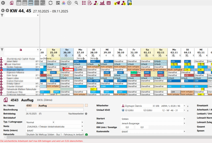
Task: Open the search magnifier tool
Action: pos(76,3)
